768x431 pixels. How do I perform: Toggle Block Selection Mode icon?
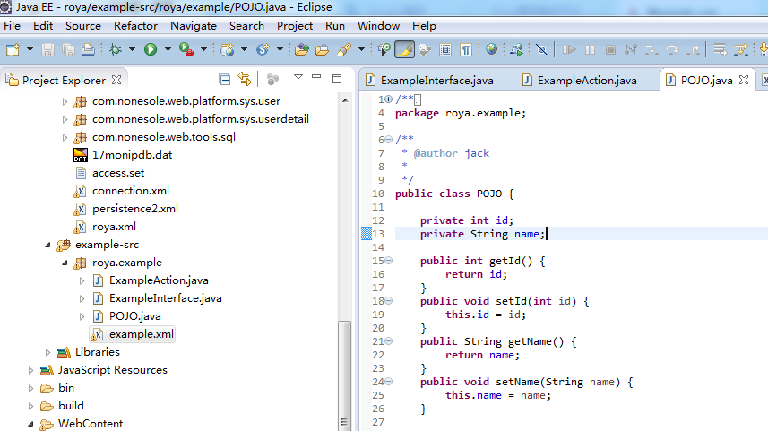pyautogui.click(x=445, y=49)
